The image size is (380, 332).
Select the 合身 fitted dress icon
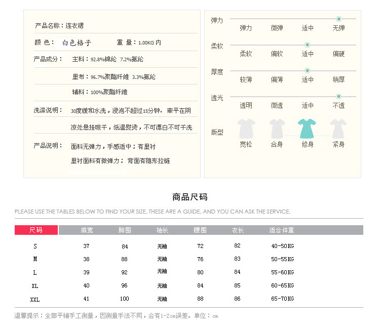coord(277,129)
